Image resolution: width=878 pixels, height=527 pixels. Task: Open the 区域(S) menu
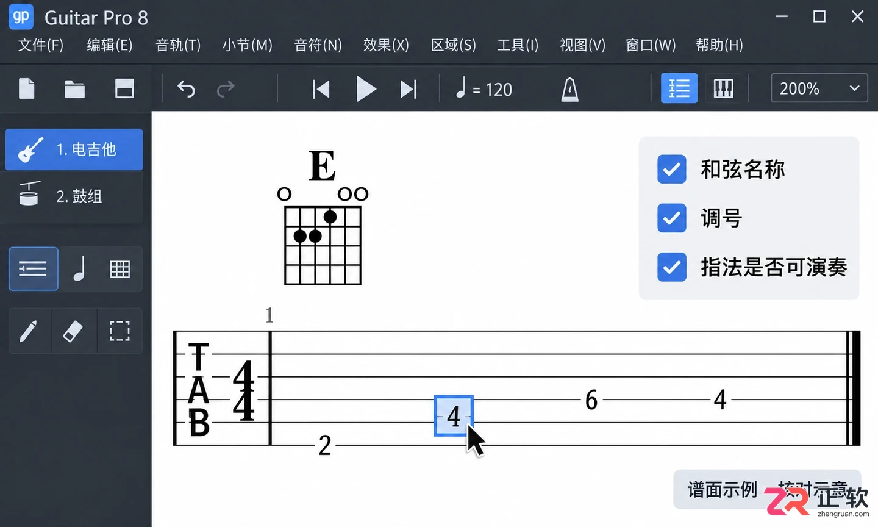pyautogui.click(x=453, y=45)
